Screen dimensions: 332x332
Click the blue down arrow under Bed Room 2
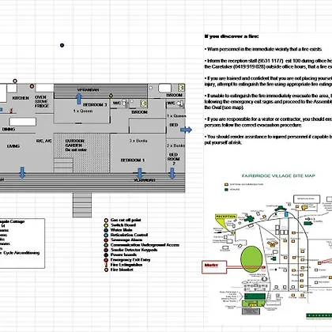point(172,173)
